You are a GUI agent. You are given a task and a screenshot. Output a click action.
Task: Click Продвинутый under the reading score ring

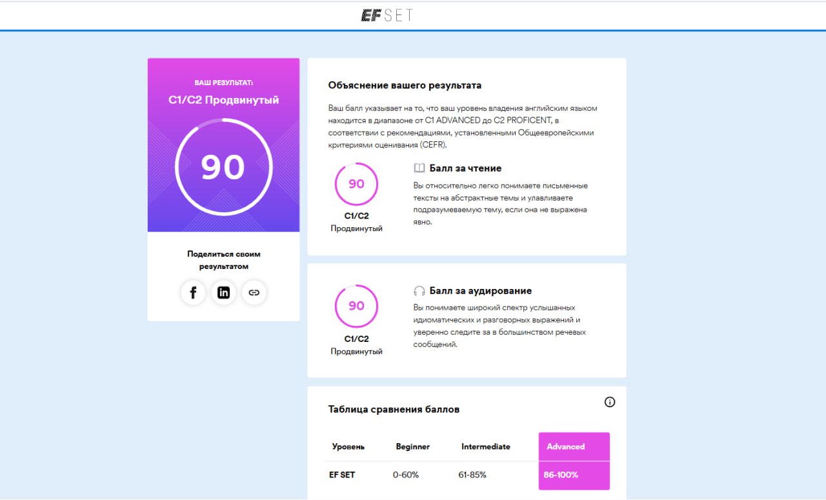click(356, 228)
